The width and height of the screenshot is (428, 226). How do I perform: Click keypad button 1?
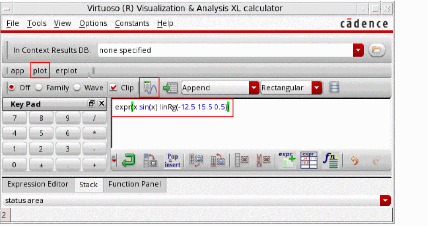(x=14, y=149)
